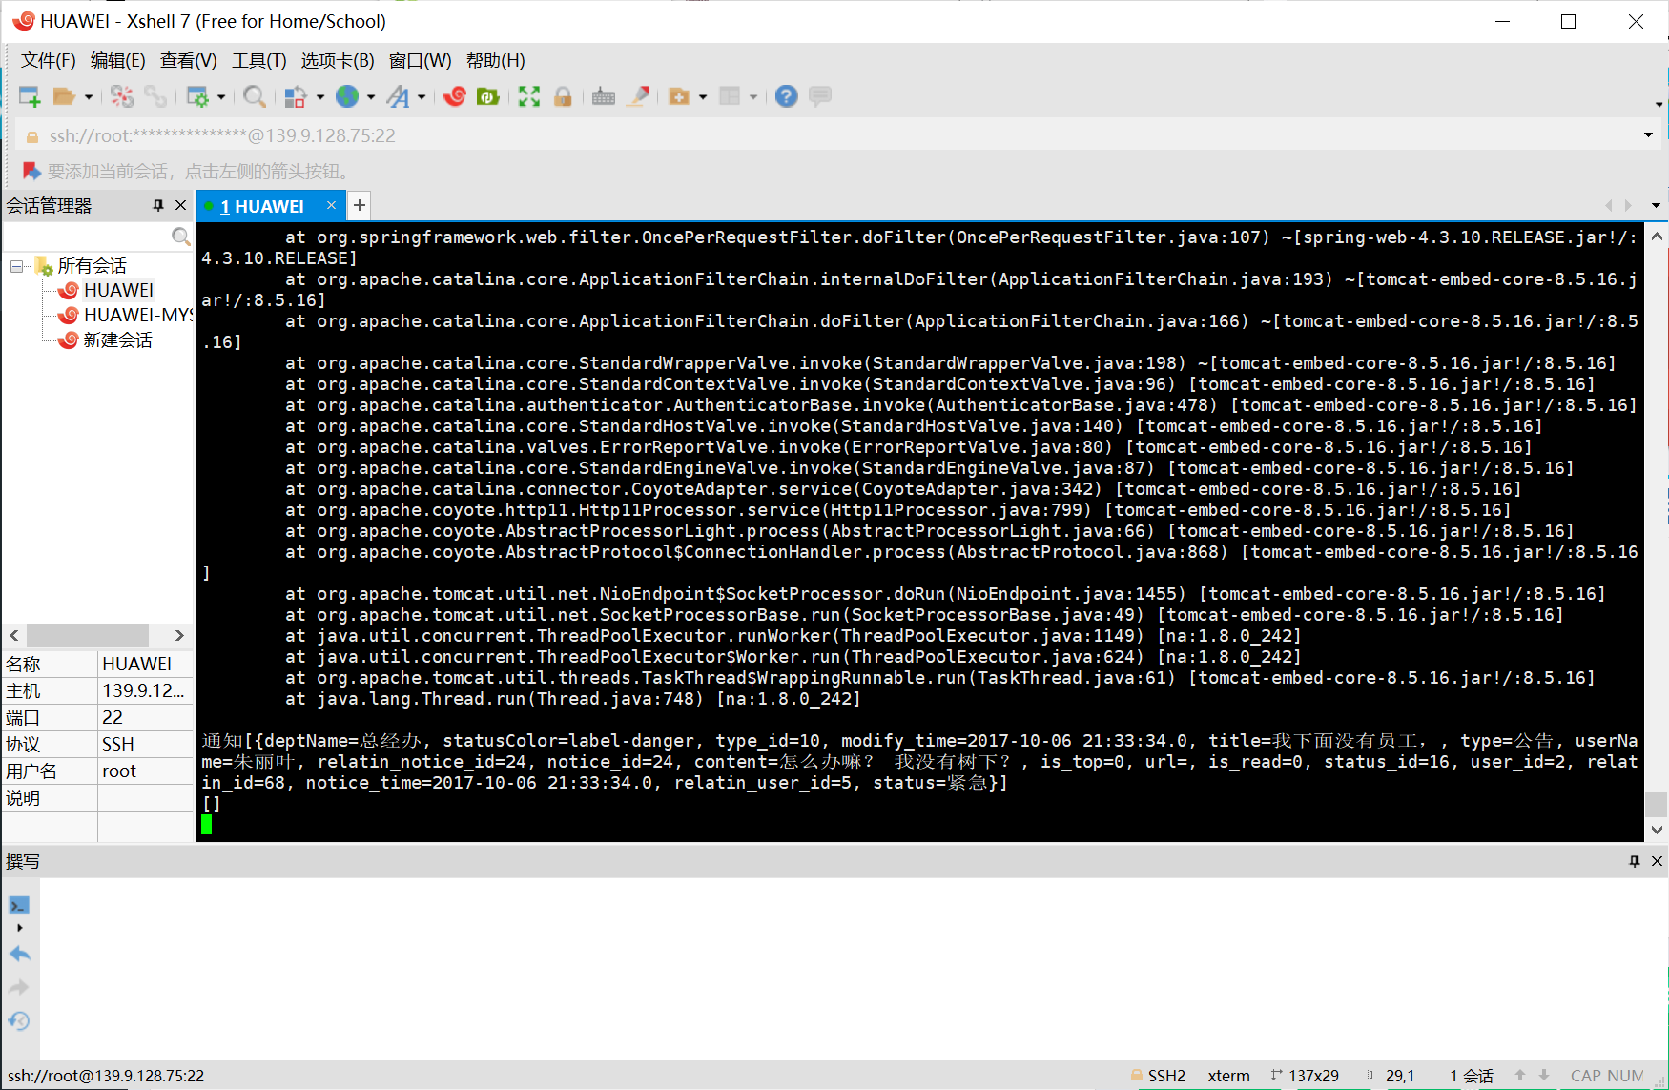Click the add-folder toolbar icon

coord(679,96)
